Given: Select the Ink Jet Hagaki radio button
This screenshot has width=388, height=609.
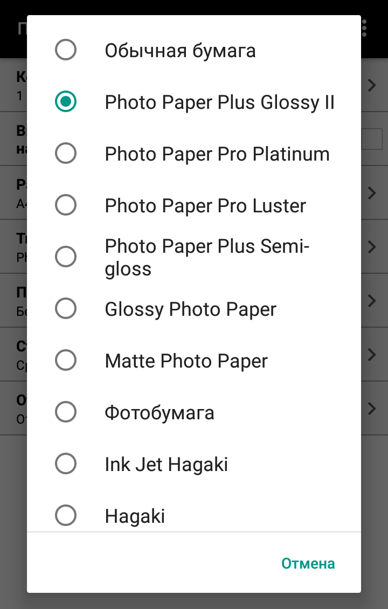Looking at the screenshot, I should click(x=66, y=464).
